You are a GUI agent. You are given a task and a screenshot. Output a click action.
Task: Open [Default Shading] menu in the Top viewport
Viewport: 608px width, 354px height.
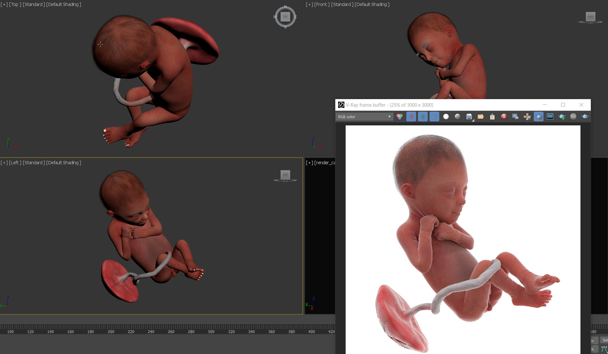pyautogui.click(x=64, y=4)
